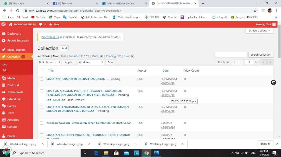Switch to Facebook browser tab
The image size is (281, 157).
(x=75, y=3)
